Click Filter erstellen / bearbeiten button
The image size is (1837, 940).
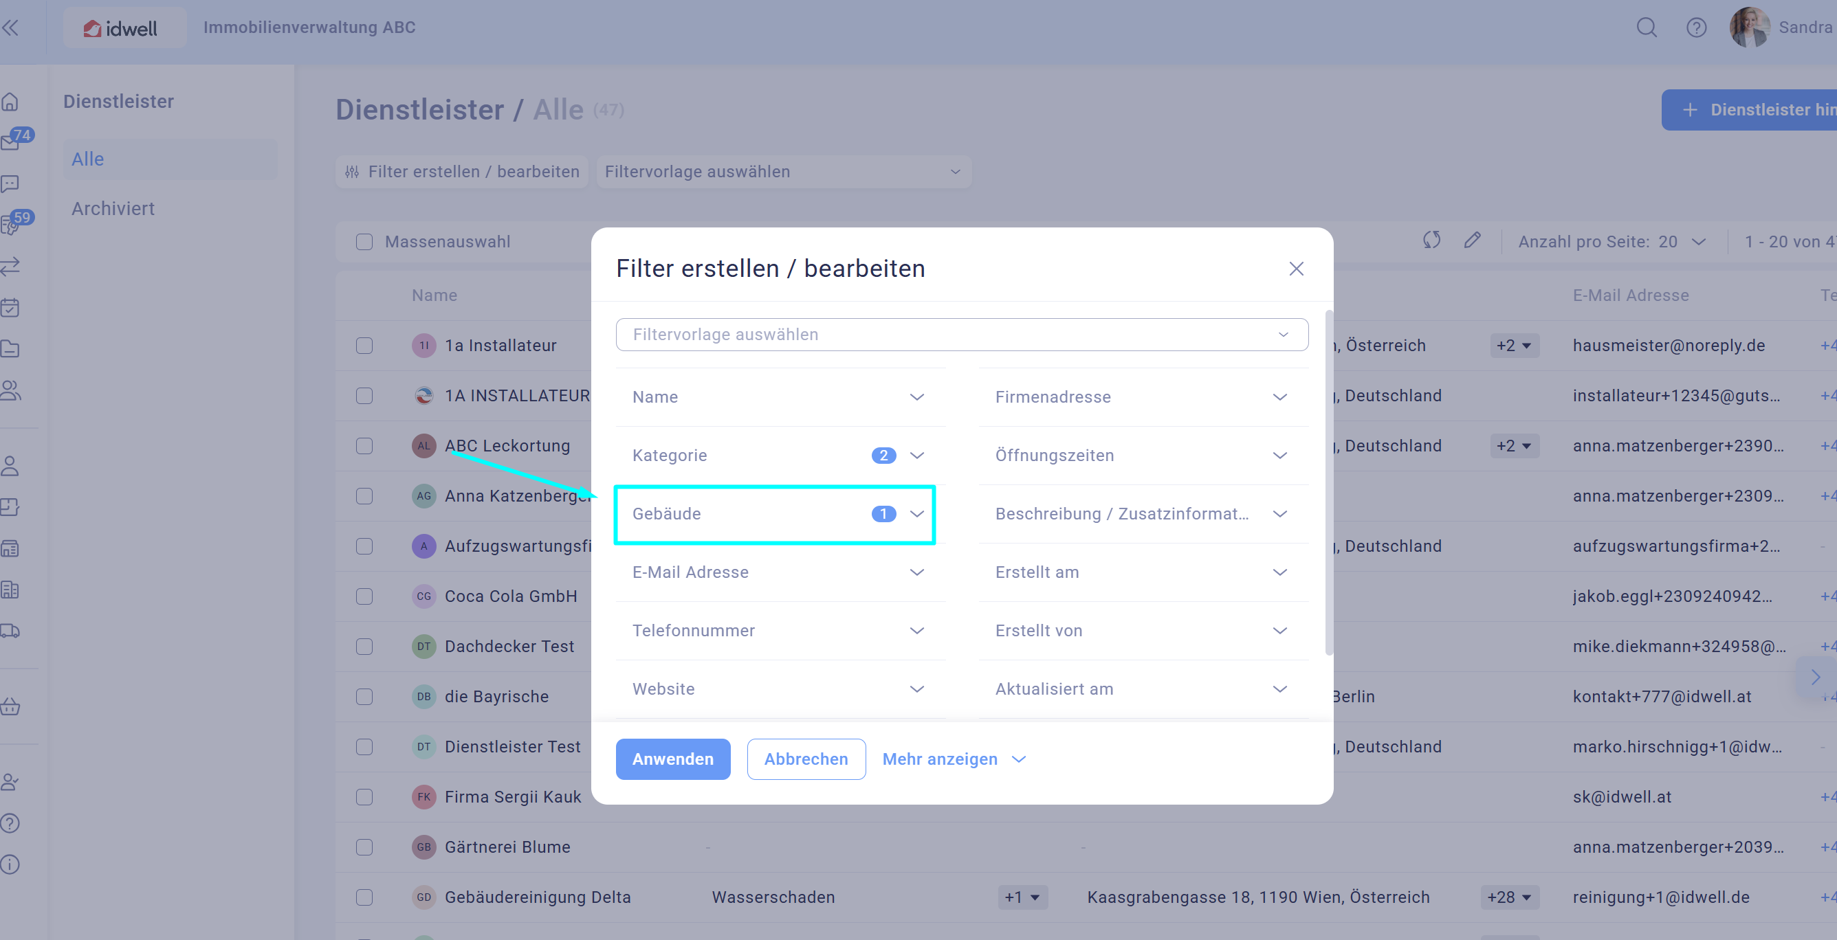click(461, 172)
